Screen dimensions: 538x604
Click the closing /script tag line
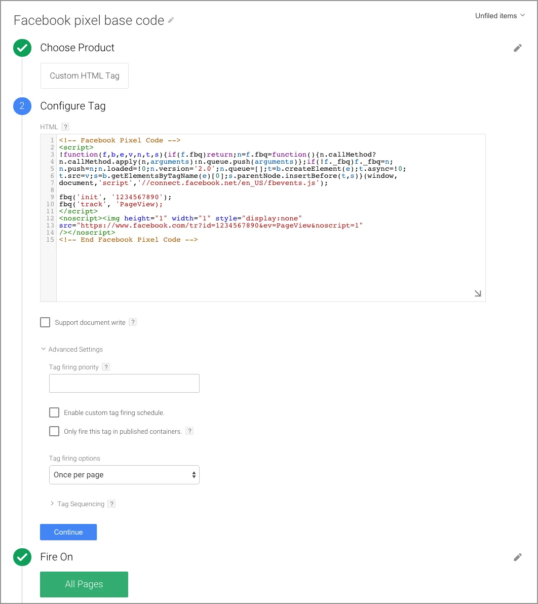coord(78,211)
